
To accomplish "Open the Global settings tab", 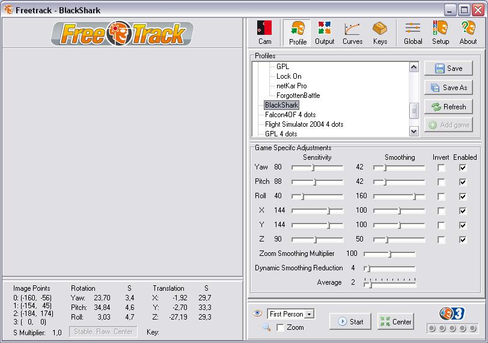I will tap(413, 32).
